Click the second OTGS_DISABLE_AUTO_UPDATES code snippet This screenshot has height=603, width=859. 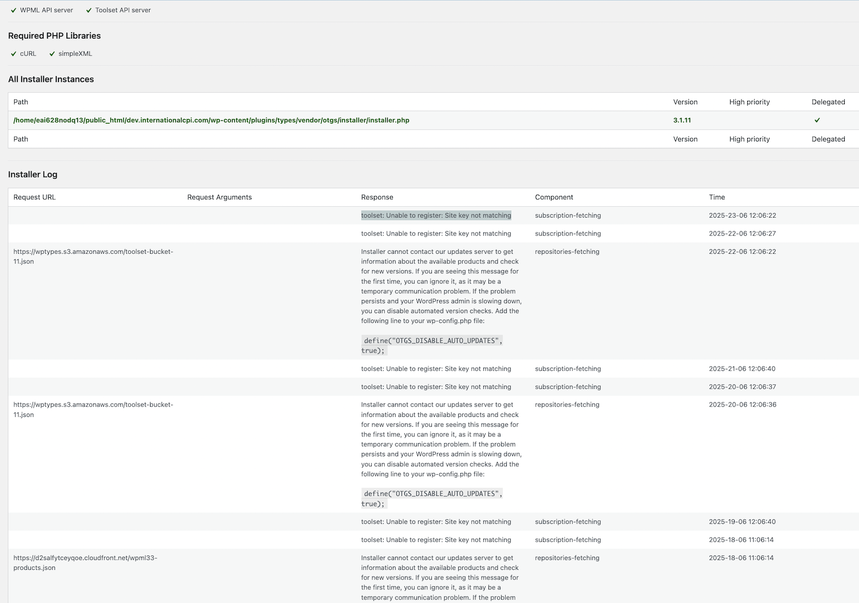tap(432, 499)
